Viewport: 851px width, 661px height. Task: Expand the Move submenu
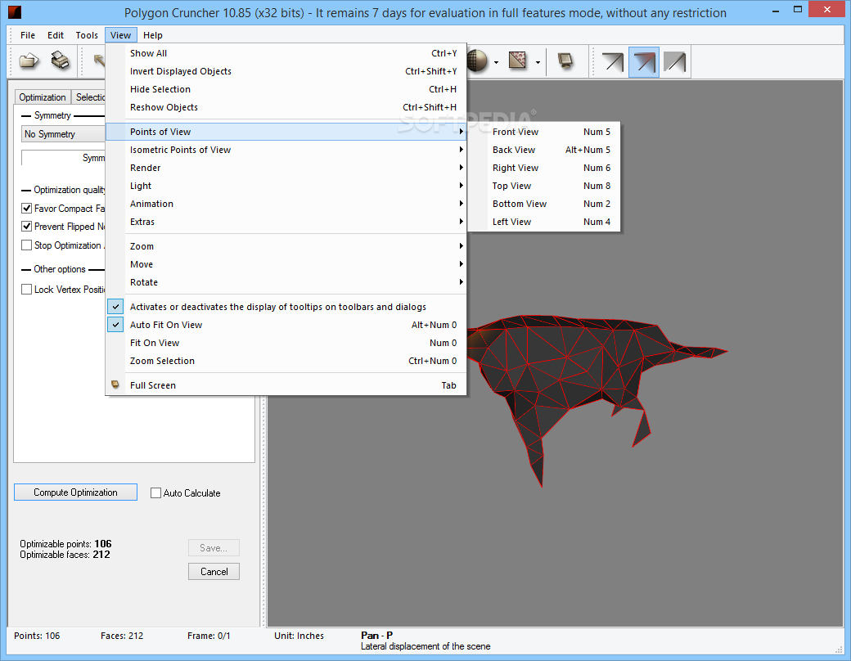(x=286, y=264)
